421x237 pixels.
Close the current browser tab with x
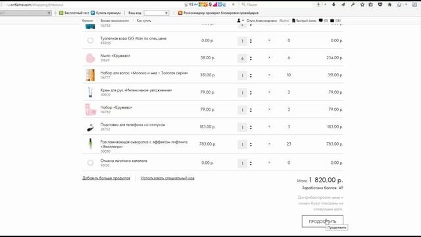click(234, 5)
